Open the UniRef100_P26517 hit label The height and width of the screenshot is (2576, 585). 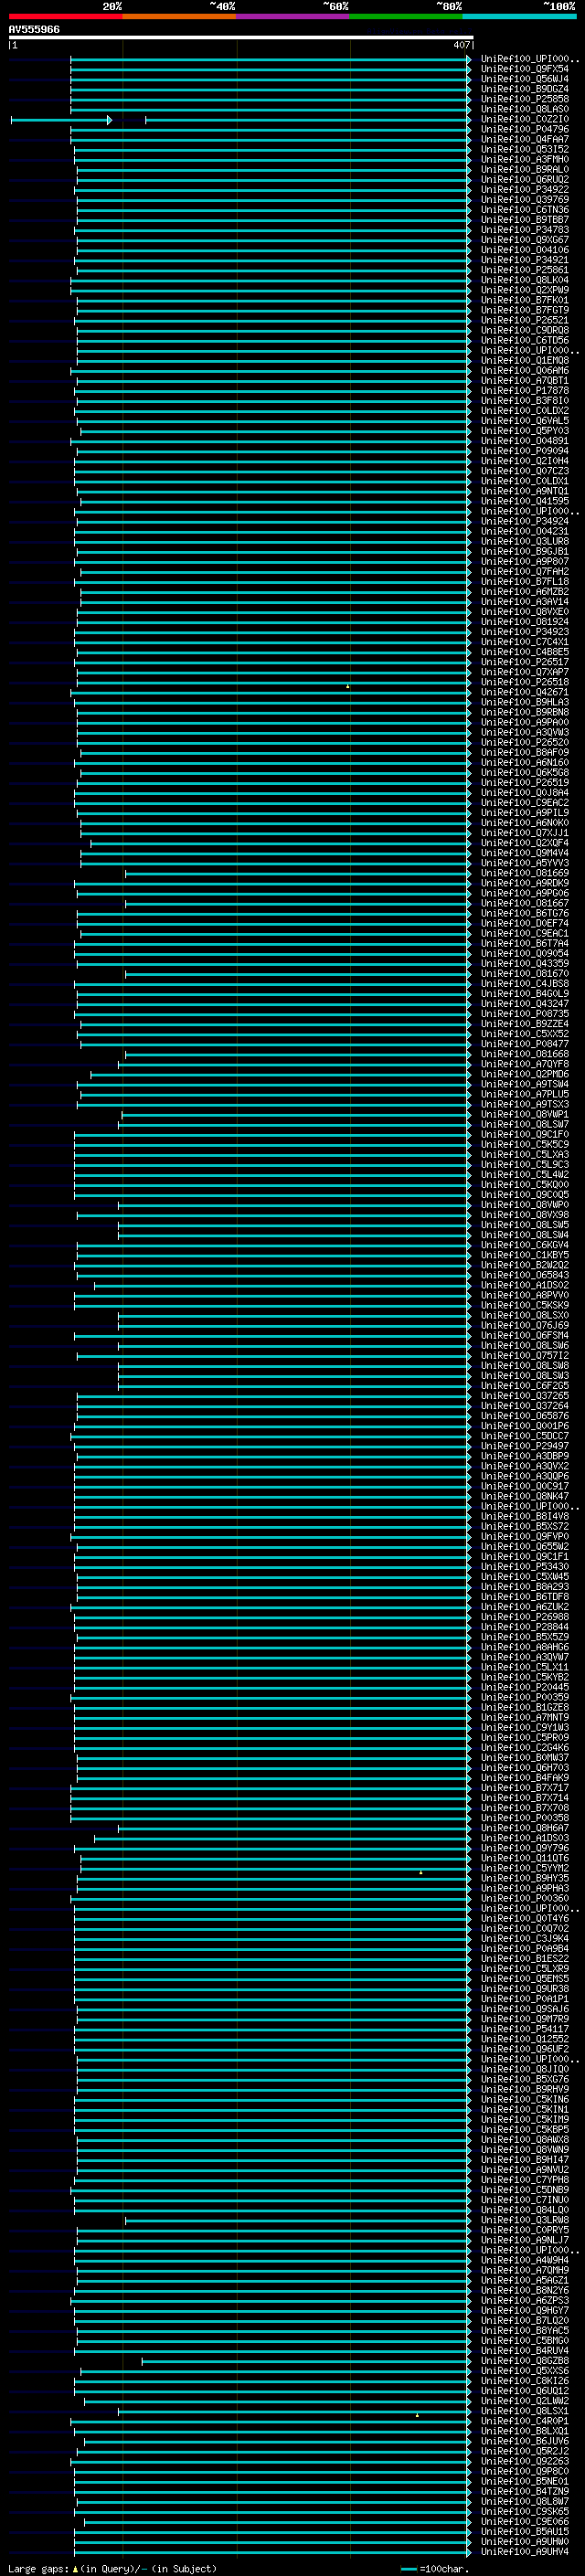[x=525, y=662]
